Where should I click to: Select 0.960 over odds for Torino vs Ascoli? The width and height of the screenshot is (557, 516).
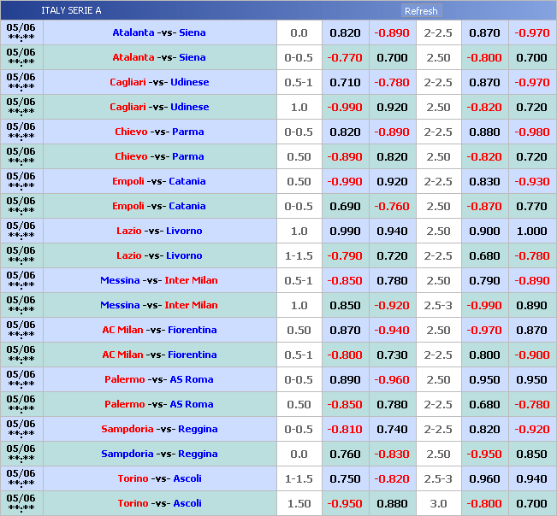pyautogui.click(x=484, y=478)
